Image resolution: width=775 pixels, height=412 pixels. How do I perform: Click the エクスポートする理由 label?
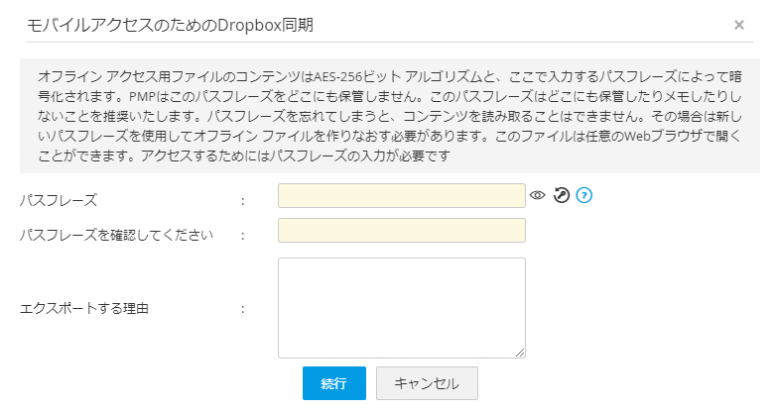coord(84,309)
